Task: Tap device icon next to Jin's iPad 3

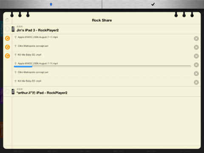Action: 13,29
